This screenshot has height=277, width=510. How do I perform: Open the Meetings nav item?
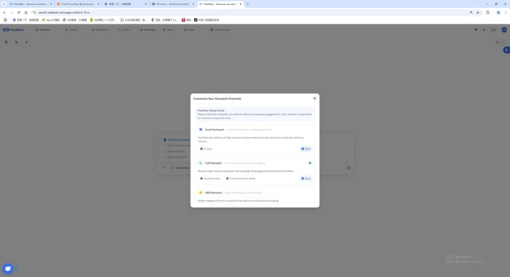coord(148,30)
